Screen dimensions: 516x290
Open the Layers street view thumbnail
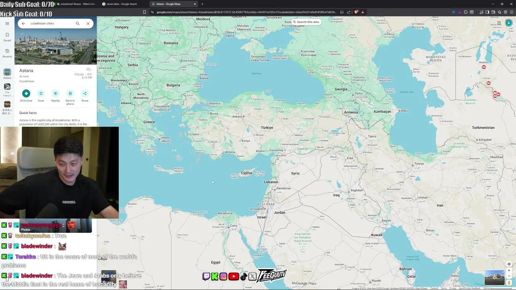494,277
